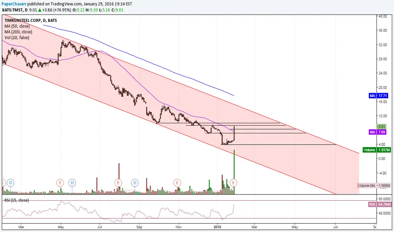The width and height of the screenshot is (394, 232).
Task: Click the 80.0000 RSI axis label
Action: [x=384, y=199]
